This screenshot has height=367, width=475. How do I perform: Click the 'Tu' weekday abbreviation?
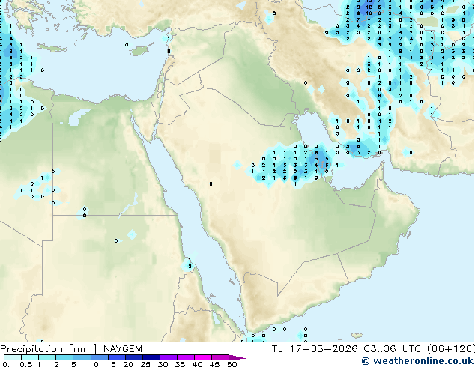(277, 349)
